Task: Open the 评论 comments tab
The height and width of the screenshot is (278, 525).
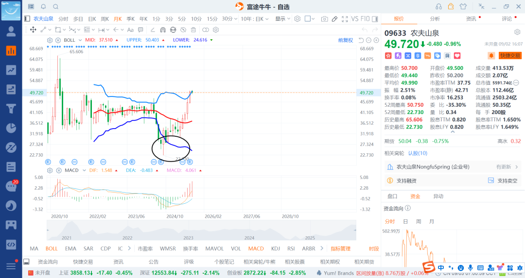Action: tap(507, 19)
